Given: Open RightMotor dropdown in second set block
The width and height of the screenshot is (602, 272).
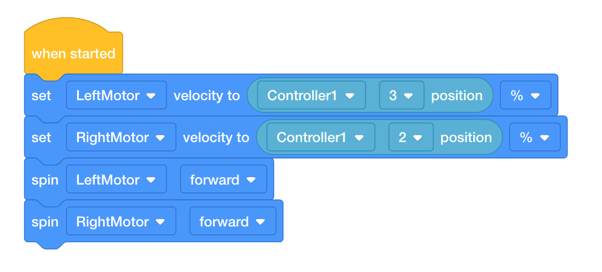Looking at the screenshot, I should coord(121,137).
